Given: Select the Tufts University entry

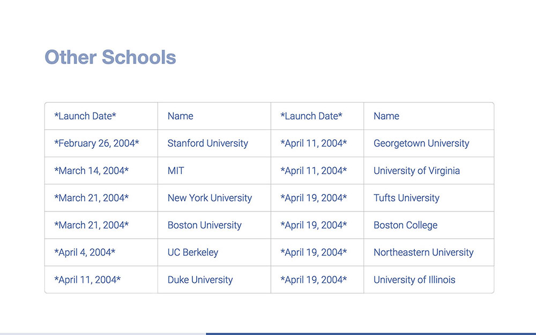Looking at the screenshot, I should click(x=406, y=198).
